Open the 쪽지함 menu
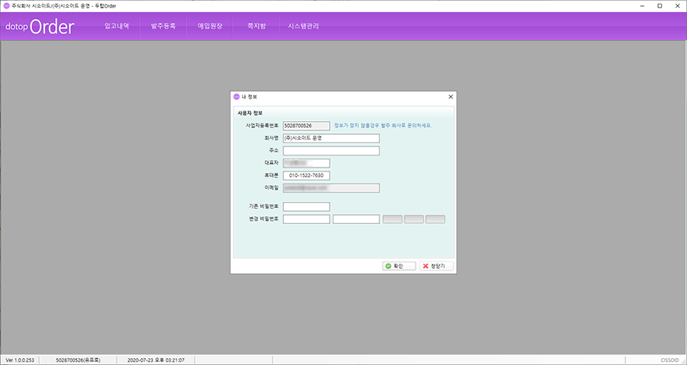This screenshot has width=687, height=365. tap(255, 26)
